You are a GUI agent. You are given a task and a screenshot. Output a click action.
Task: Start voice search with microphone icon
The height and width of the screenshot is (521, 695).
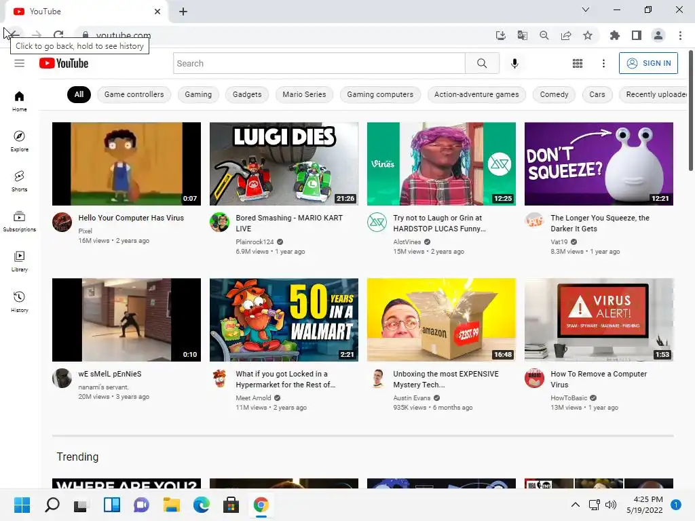[514, 63]
